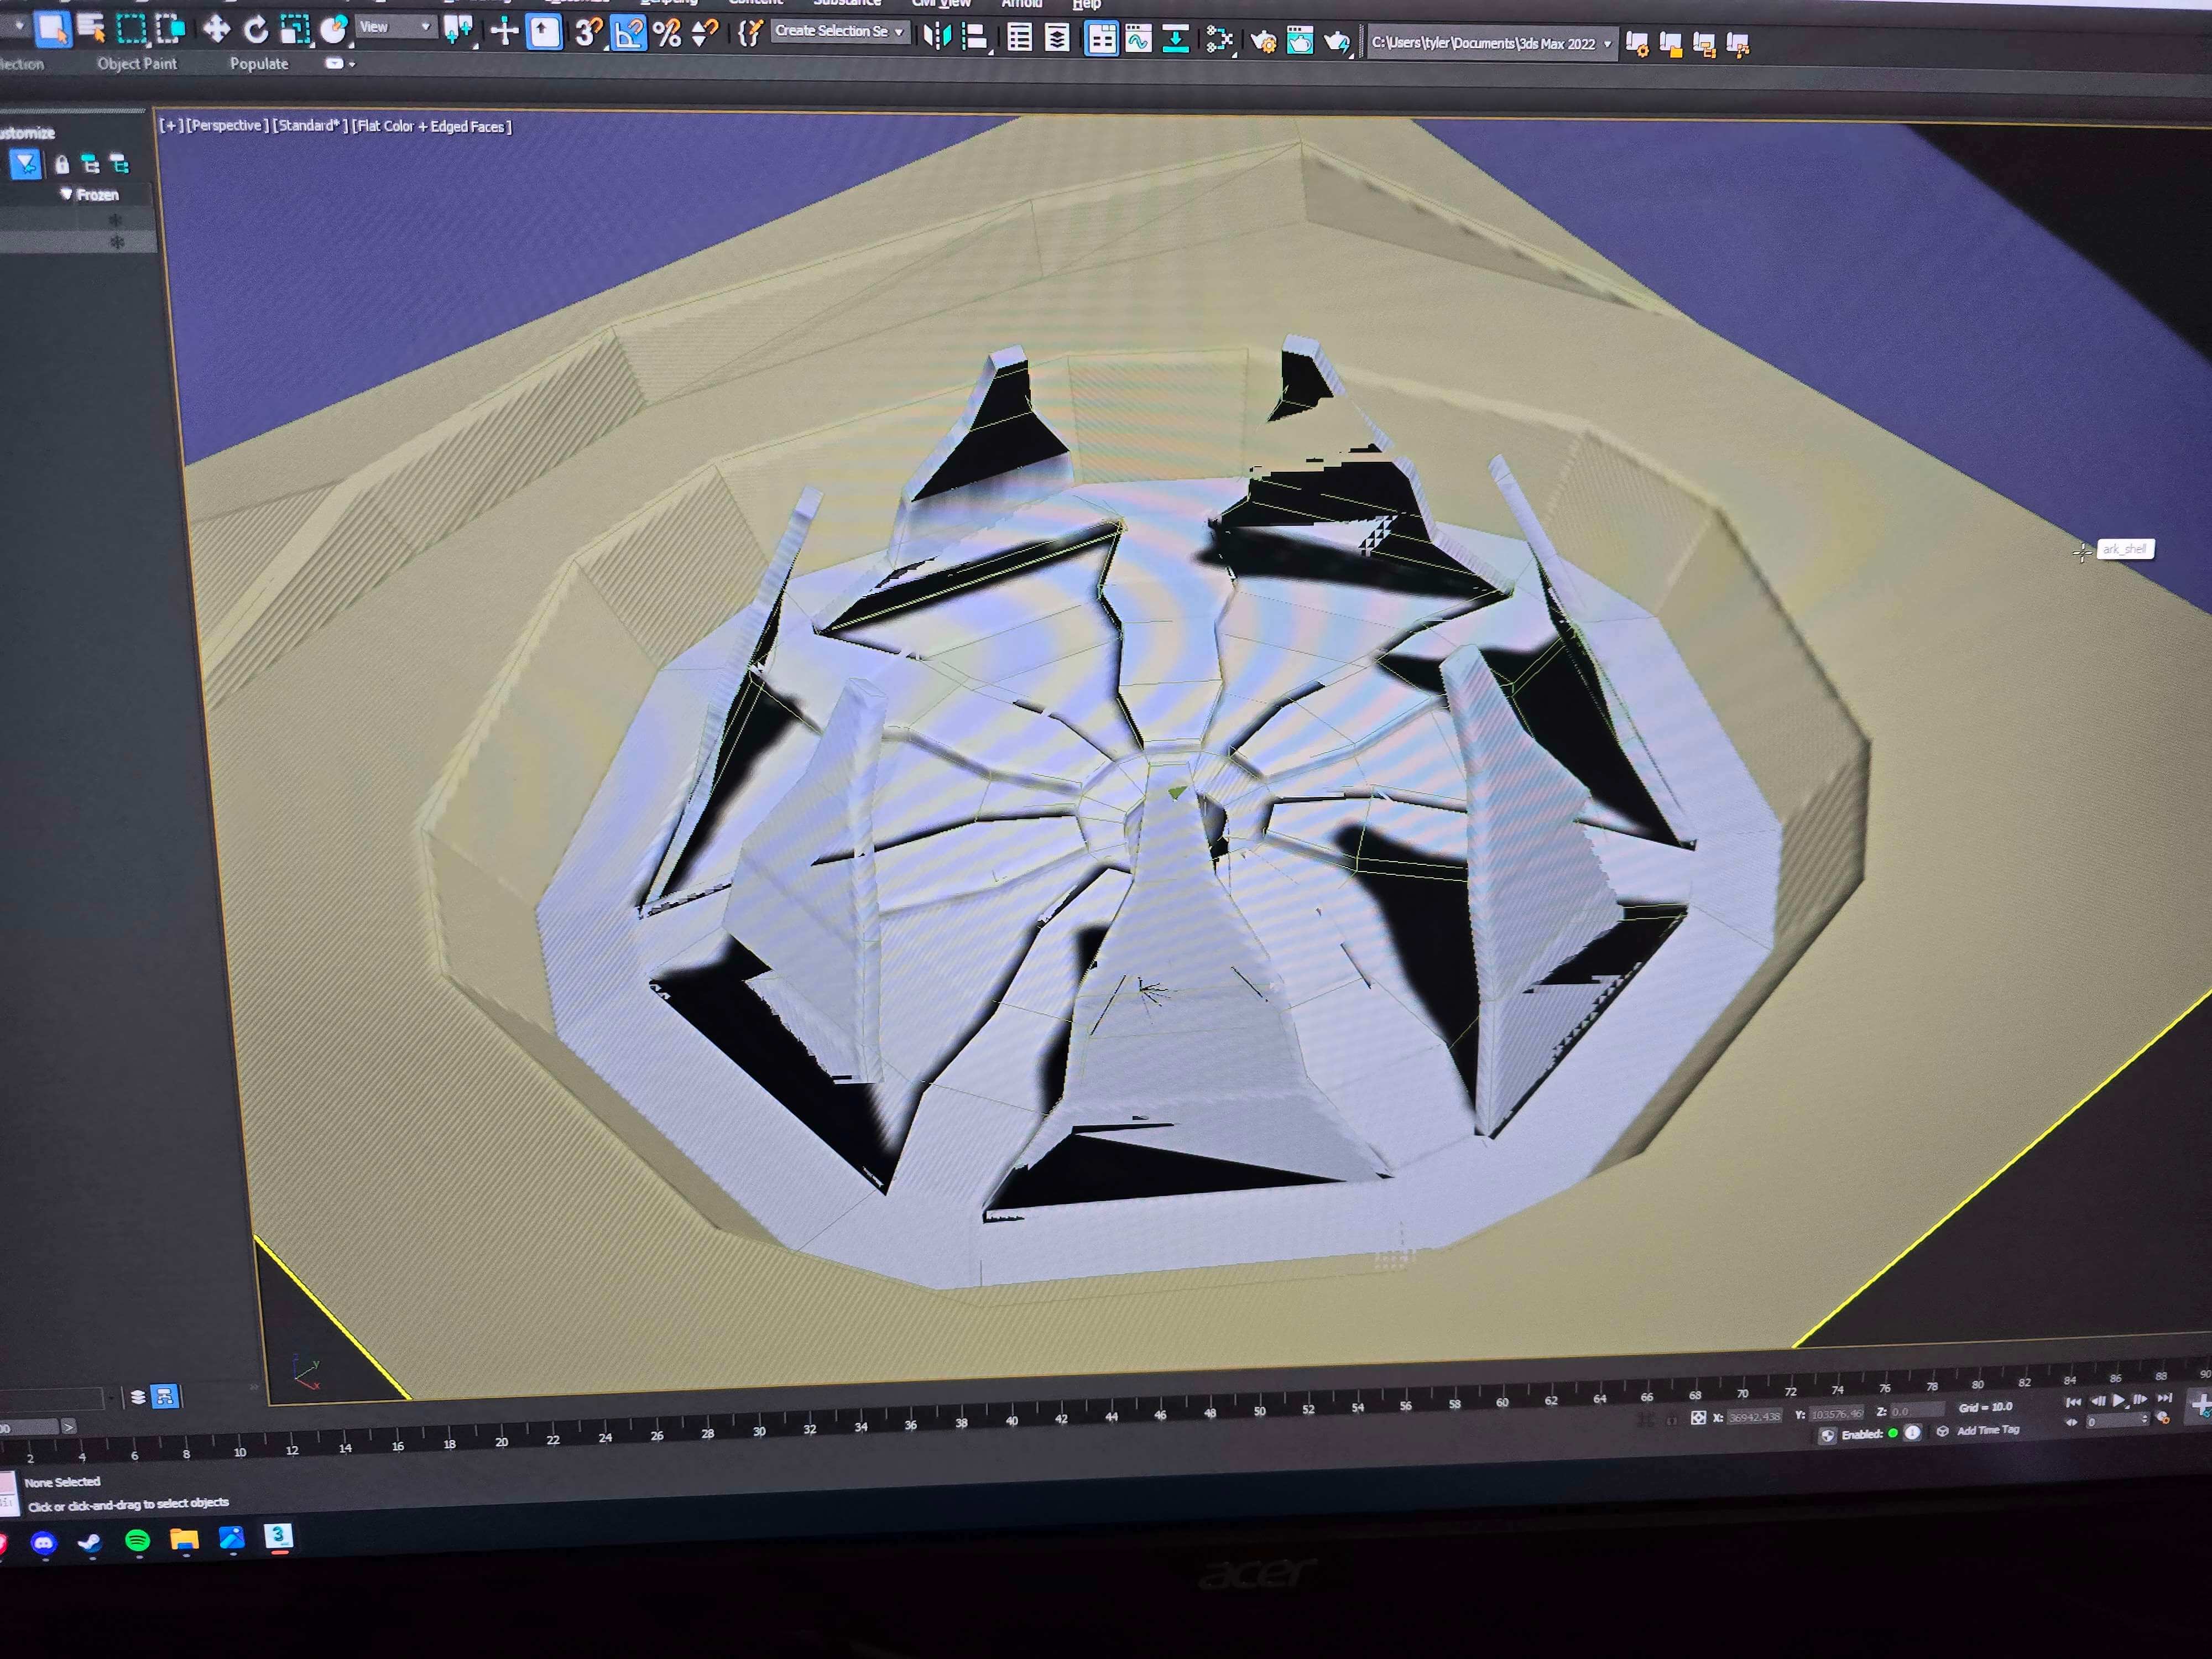Activate the Select and Rotate tool
The image size is (2212, 1659).
(x=256, y=30)
